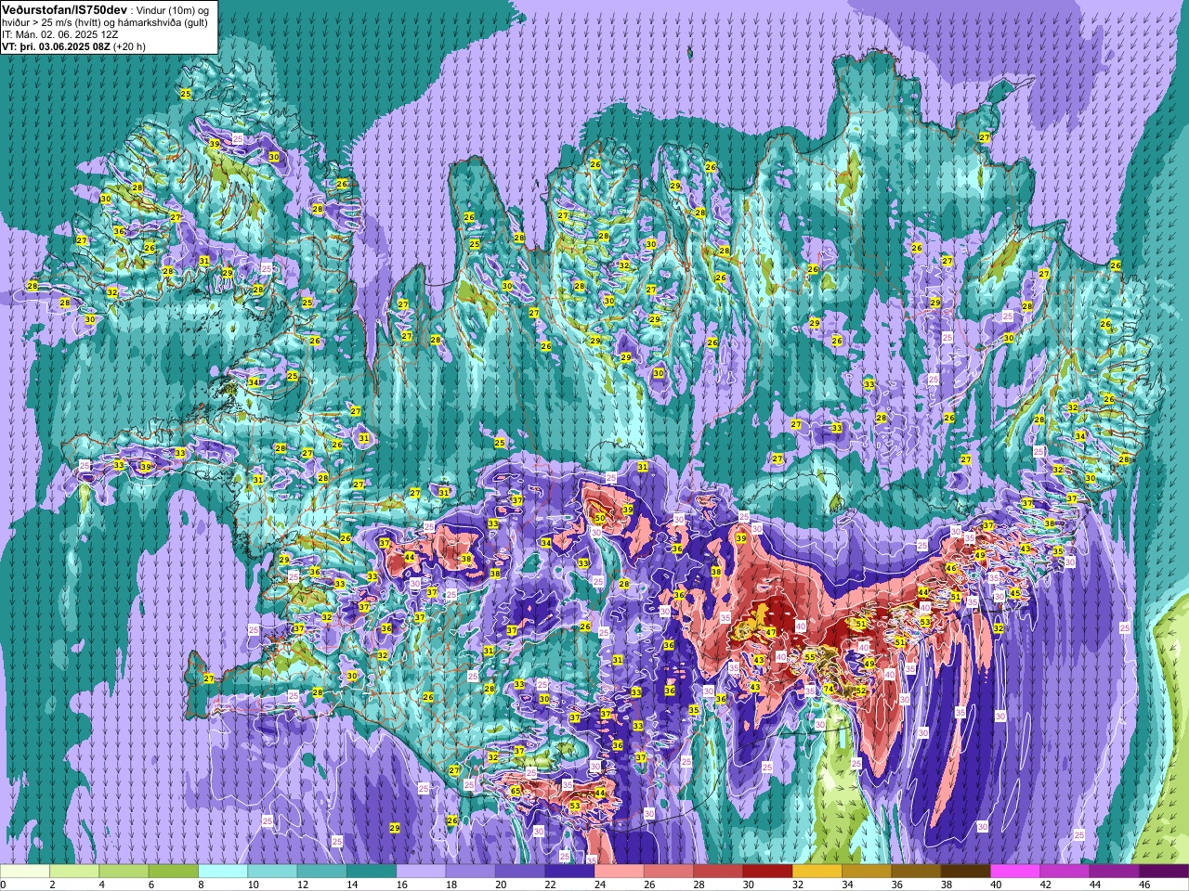Pick the olive-brown 36–38 legend swatch
Image resolution: width=1189 pixels, height=891 pixels.
click(915, 872)
